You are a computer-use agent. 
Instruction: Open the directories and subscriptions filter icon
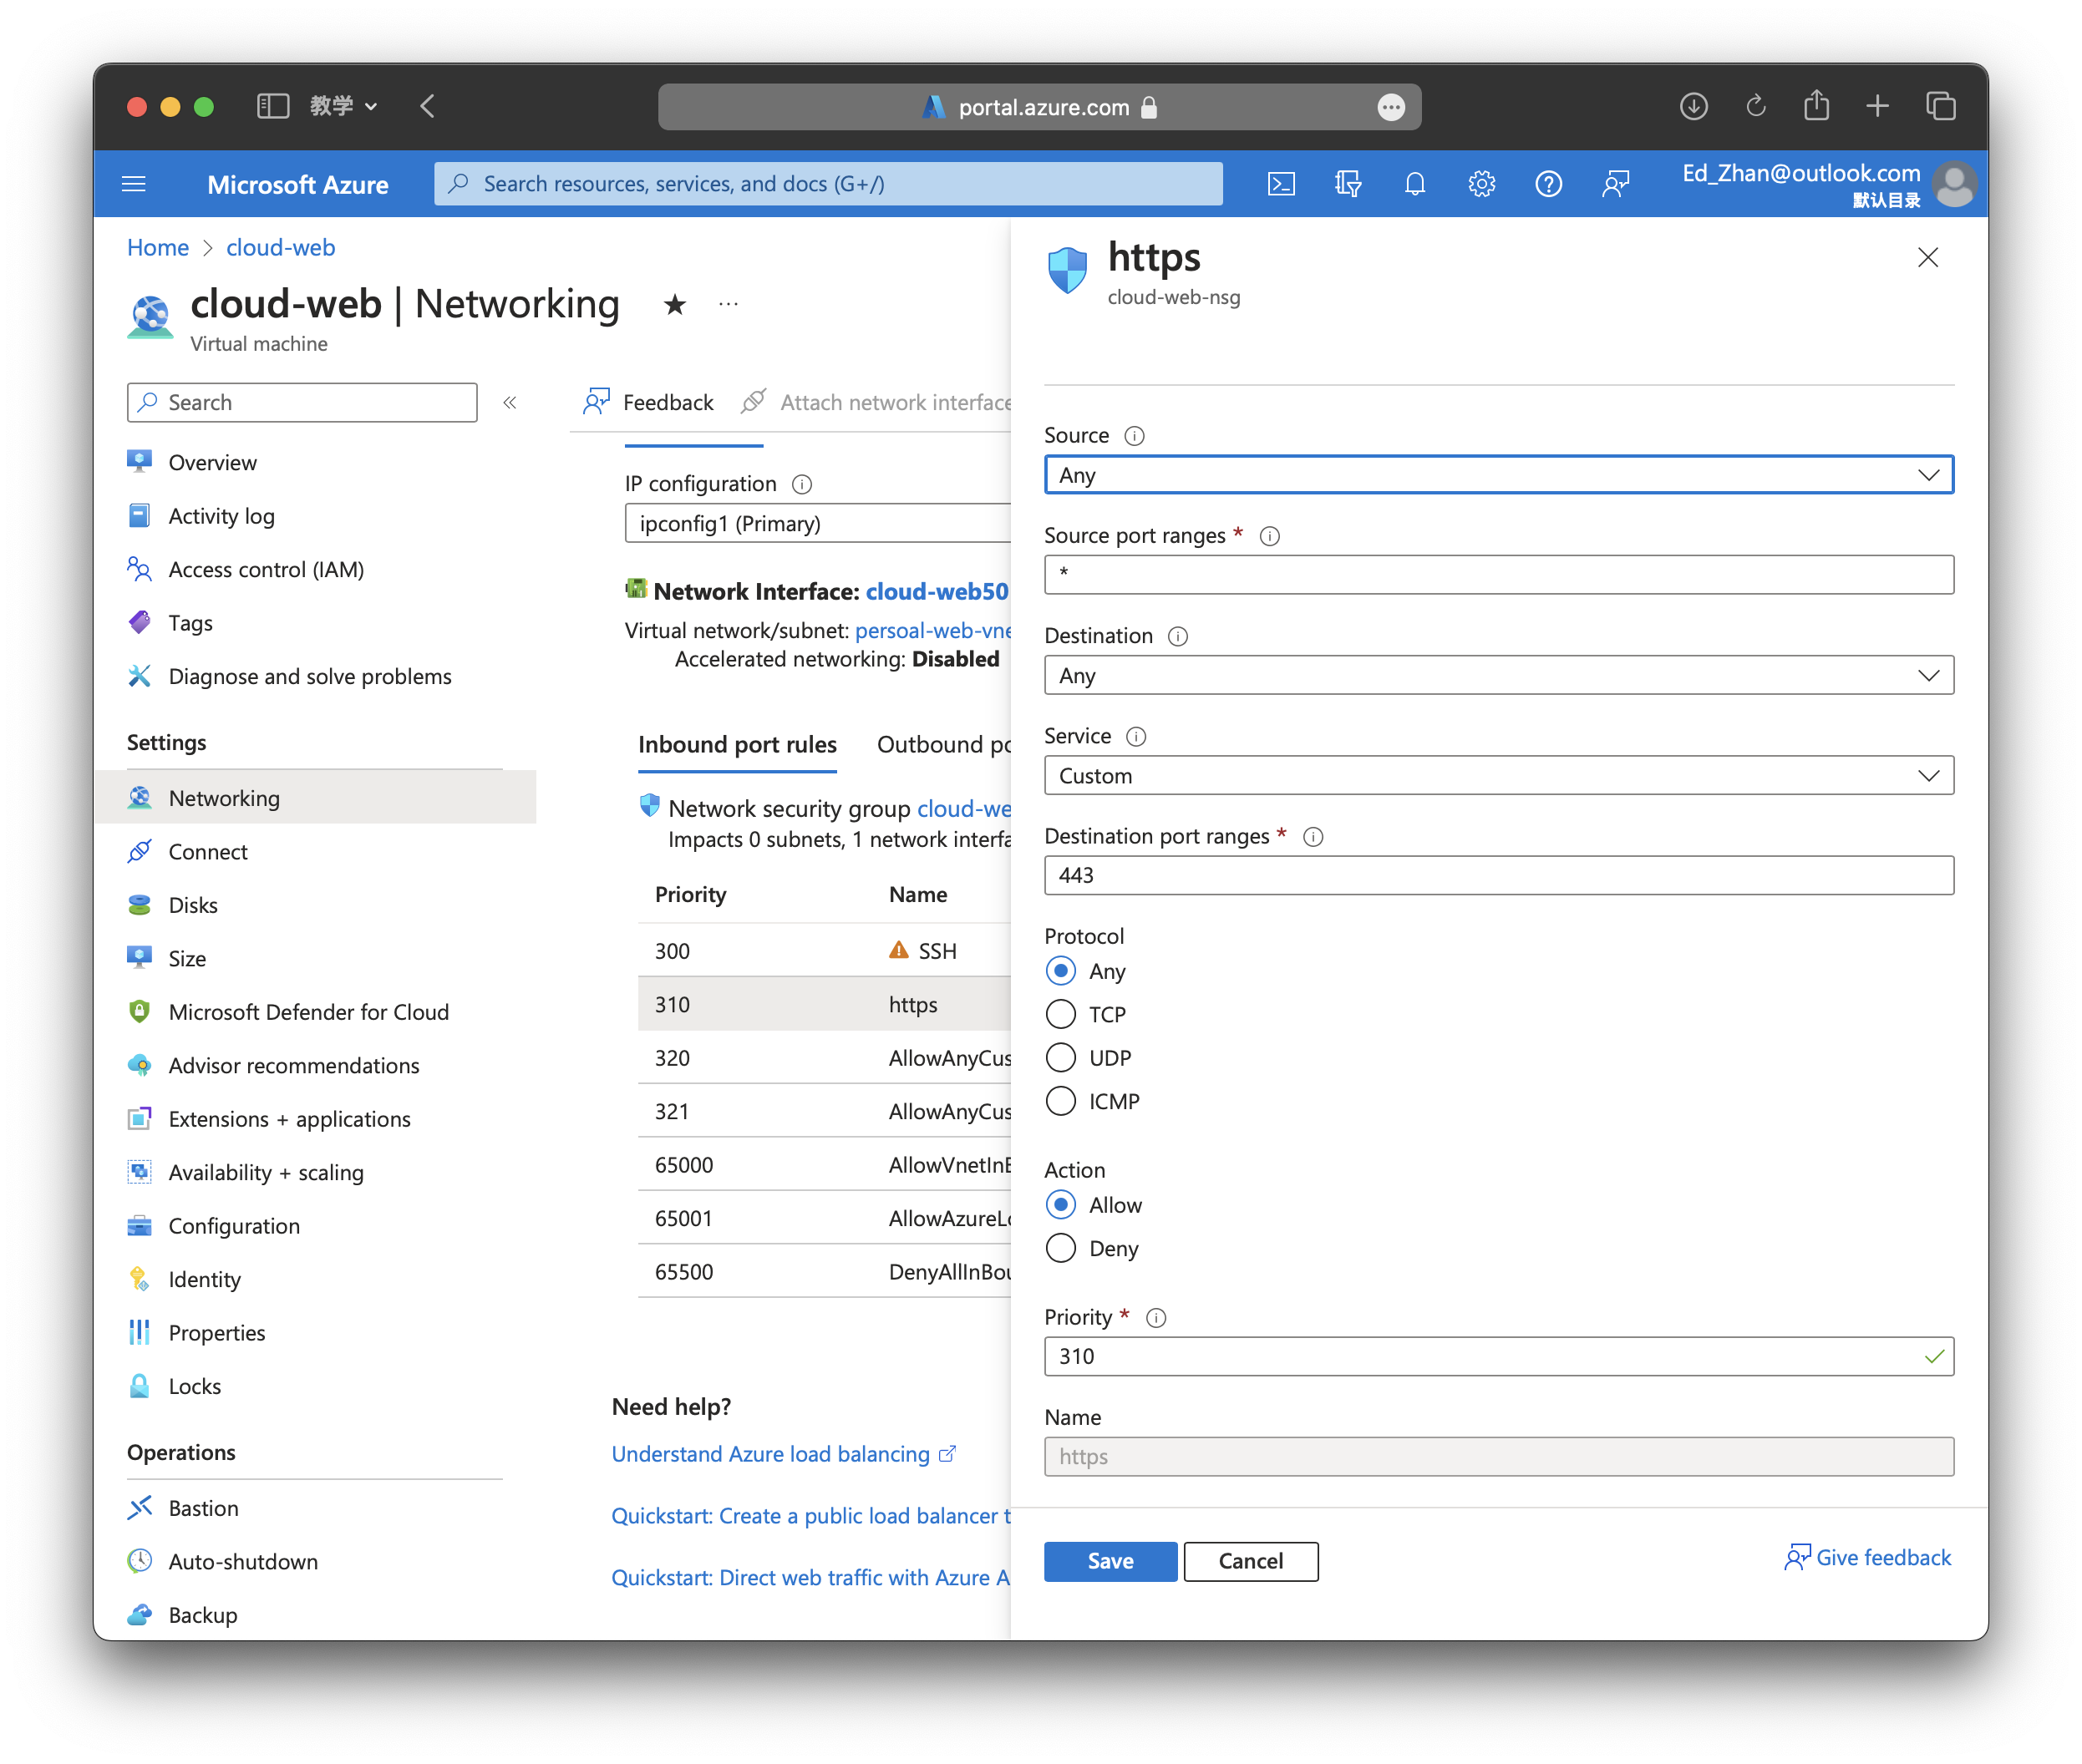click(x=1348, y=184)
